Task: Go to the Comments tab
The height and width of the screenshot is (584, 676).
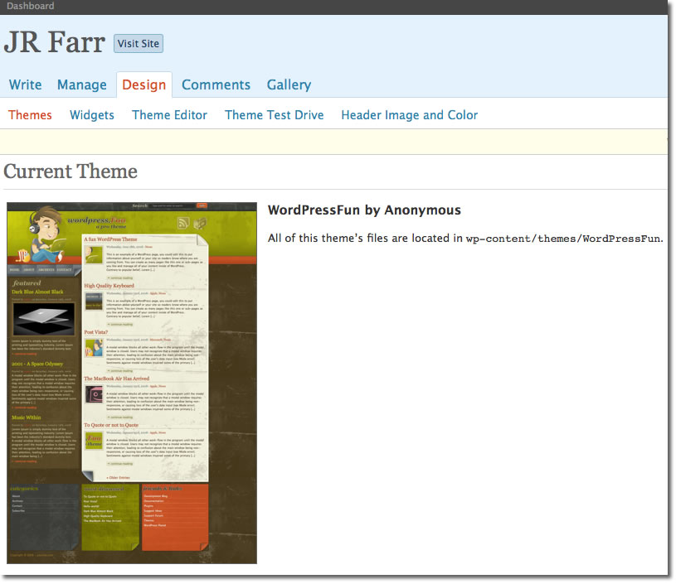Action: (x=216, y=84)
